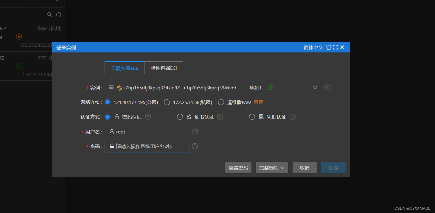Image resolution: width=435 pixels, height=213 pixels.
Task: Click the help icon beside the username field
Action: click(195, 132)
